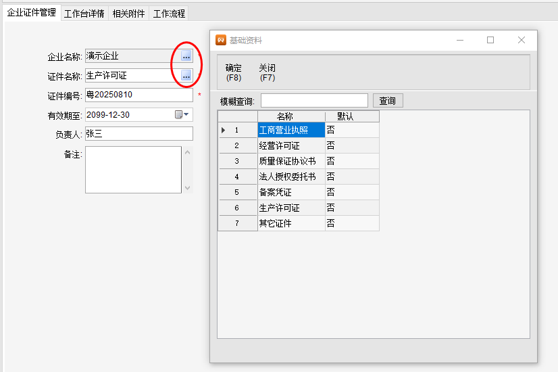Select the 企业证件管理 tab
The height and width of the screenshot is (372, 558).
[x=31, y=13]
